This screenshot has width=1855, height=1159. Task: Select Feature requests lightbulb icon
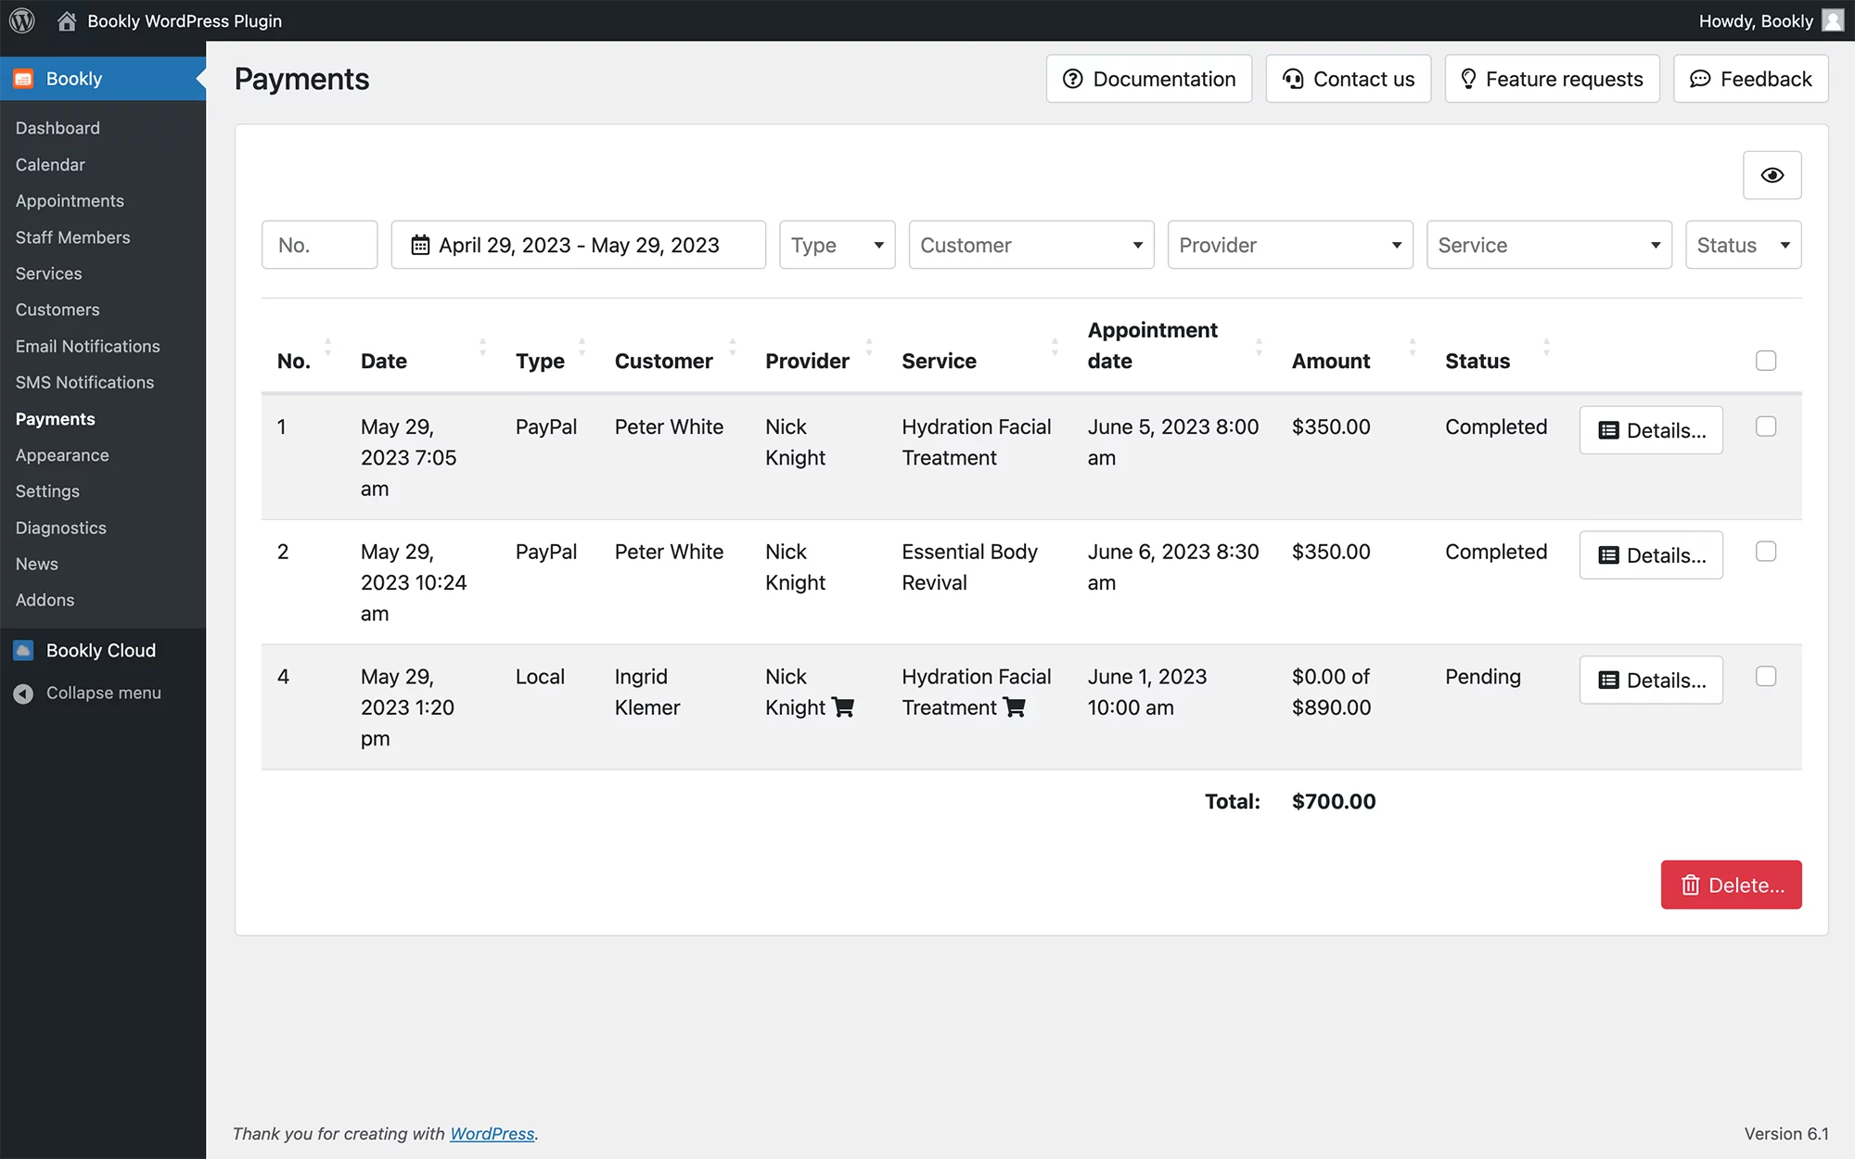click(x=1469, y=79)
